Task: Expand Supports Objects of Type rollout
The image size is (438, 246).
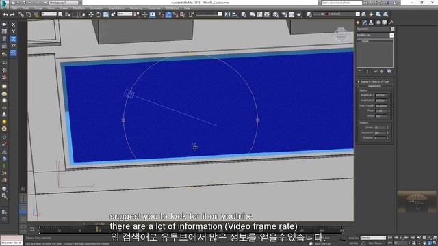Action: tap(374, 81)
